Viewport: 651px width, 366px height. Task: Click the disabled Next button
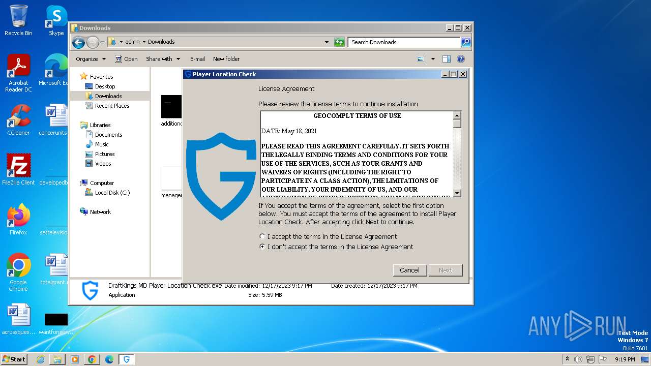pyautogui.click(x=446, y=270)
